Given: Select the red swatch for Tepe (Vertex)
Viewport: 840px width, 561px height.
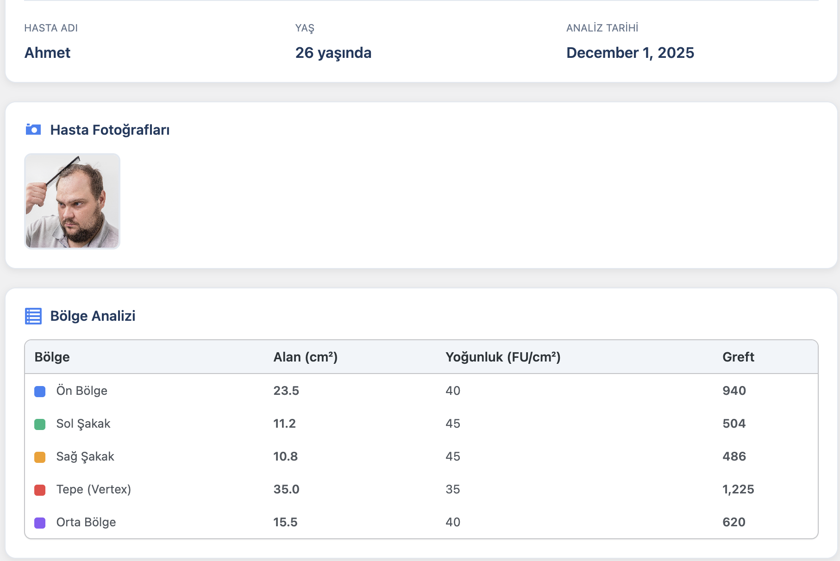Looking at the screenshot, I should pyautogui.click(x=40, y=490).
